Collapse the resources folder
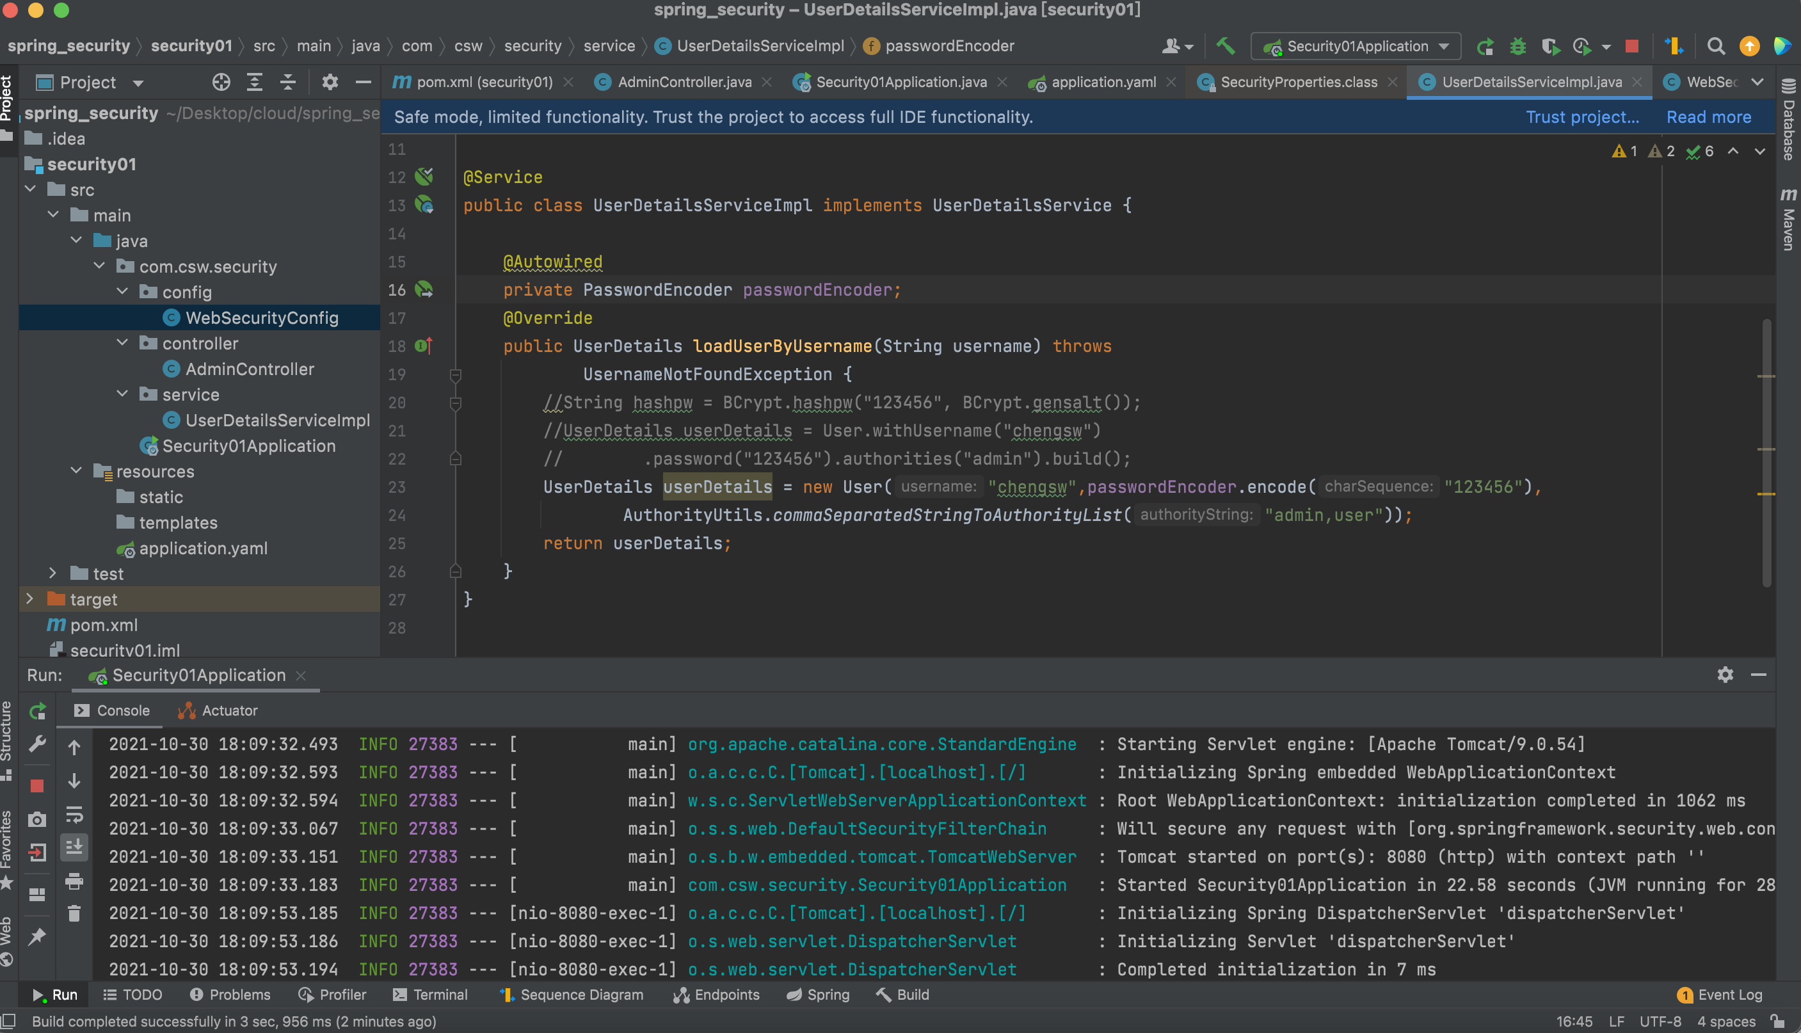Viewport: 1801px width, 1033px height. coord(77,471)
